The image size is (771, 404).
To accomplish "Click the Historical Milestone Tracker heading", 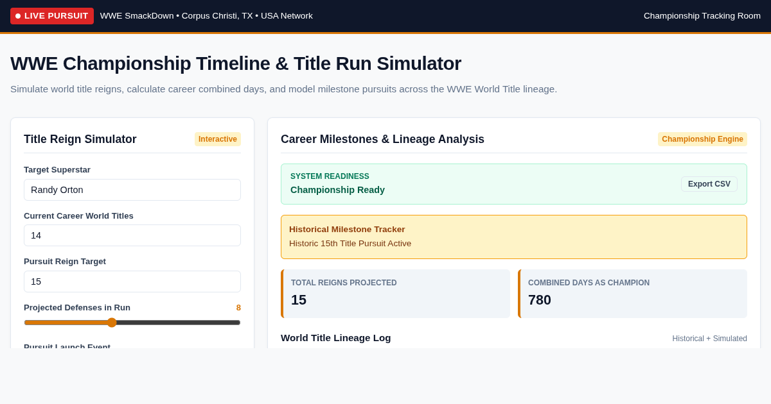I will [x=347, y=230].
